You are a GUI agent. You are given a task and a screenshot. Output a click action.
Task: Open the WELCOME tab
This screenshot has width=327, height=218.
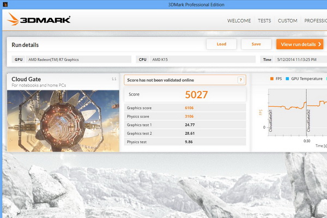(239, 21)
